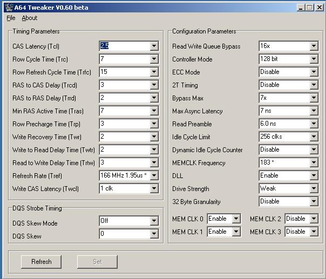Image resolution: width=326 pixels, height=279 pixels.
Task: Open the Max Async Latency dropdown
Action: (314, 111)
